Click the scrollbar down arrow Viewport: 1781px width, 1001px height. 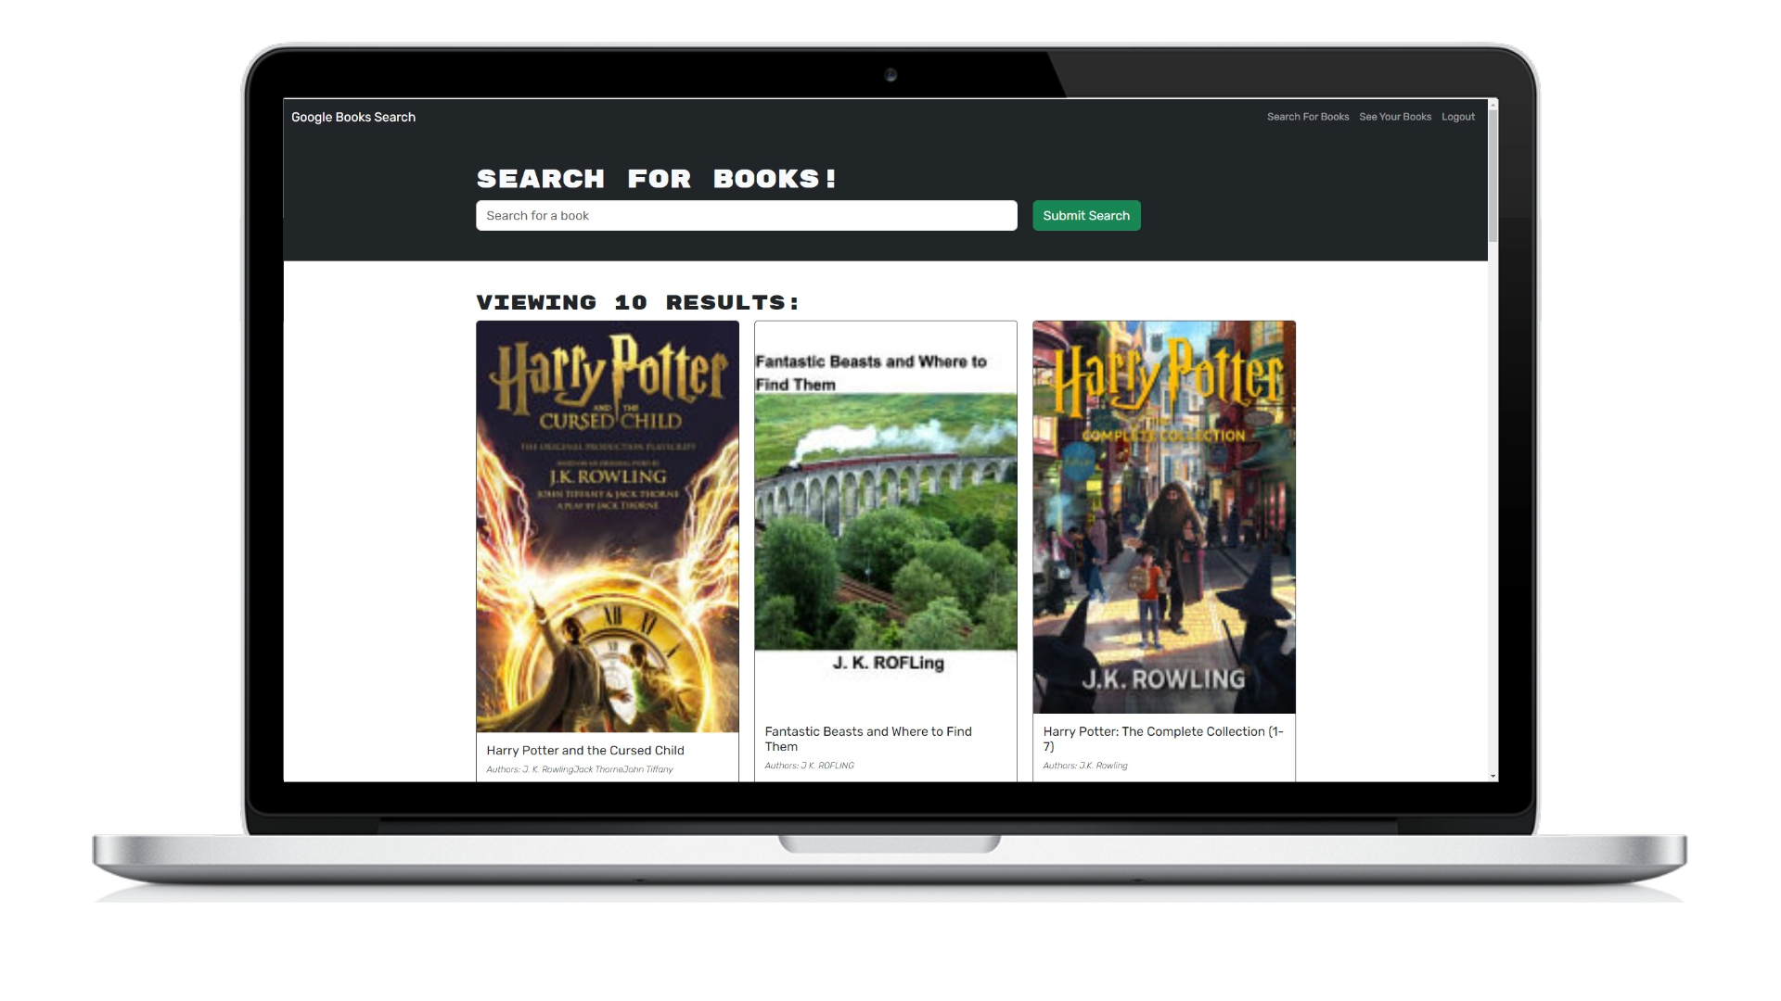pyautogui.click(x=1493, y=776)
